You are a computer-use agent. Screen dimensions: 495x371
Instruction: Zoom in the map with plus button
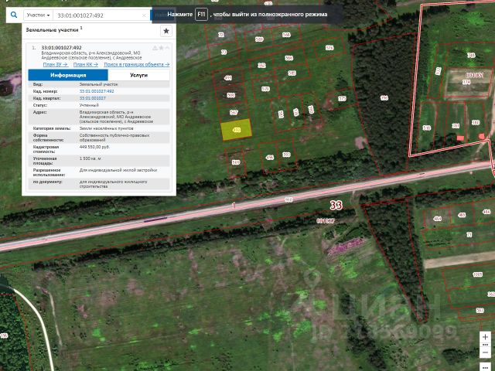485,337
